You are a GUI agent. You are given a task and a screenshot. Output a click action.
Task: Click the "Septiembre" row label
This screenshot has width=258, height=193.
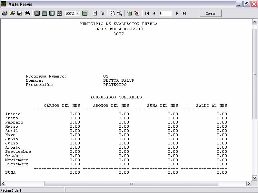[18, 152]
